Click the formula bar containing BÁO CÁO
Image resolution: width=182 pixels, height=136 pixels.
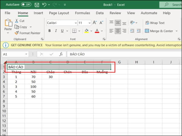125,54
